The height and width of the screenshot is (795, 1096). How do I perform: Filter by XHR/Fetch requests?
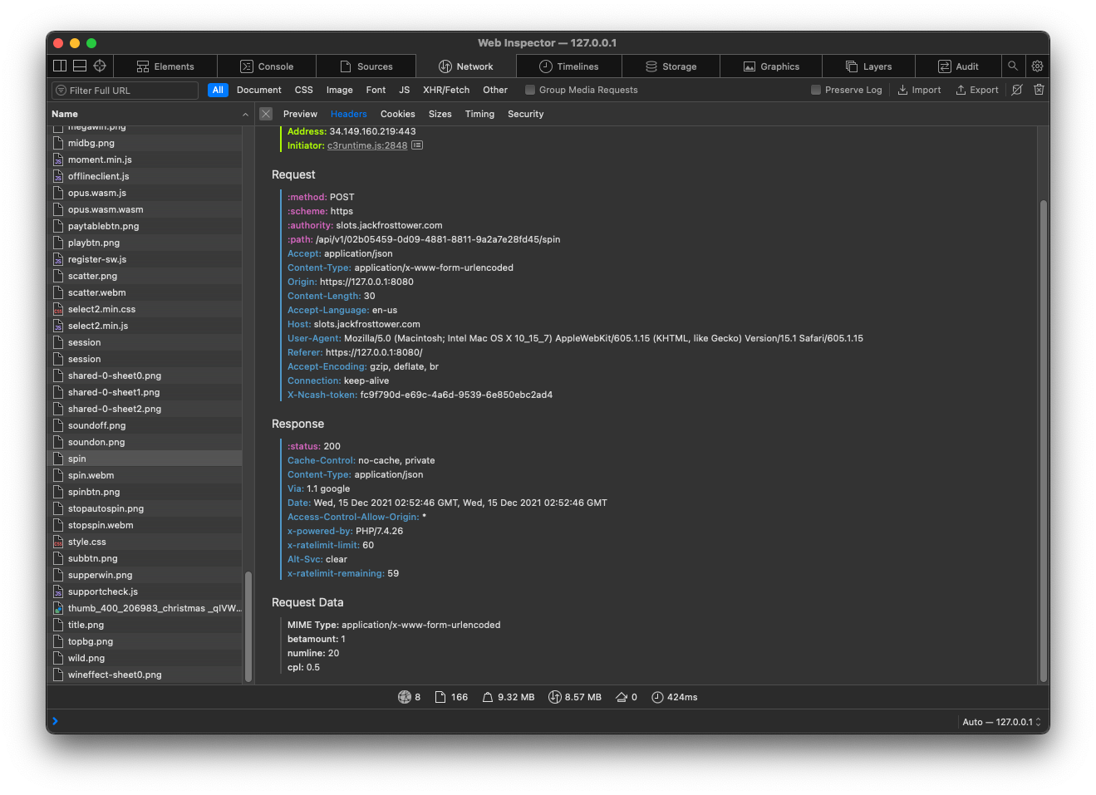point(446,90)
